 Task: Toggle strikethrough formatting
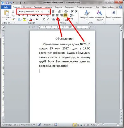click(x=33, y=15)
